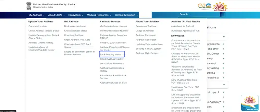This screenshot has height=112, width=260.
Task: Click the Order Aadhaar PVC Card link
Action: pyautogui.click(x=77, y=40)
